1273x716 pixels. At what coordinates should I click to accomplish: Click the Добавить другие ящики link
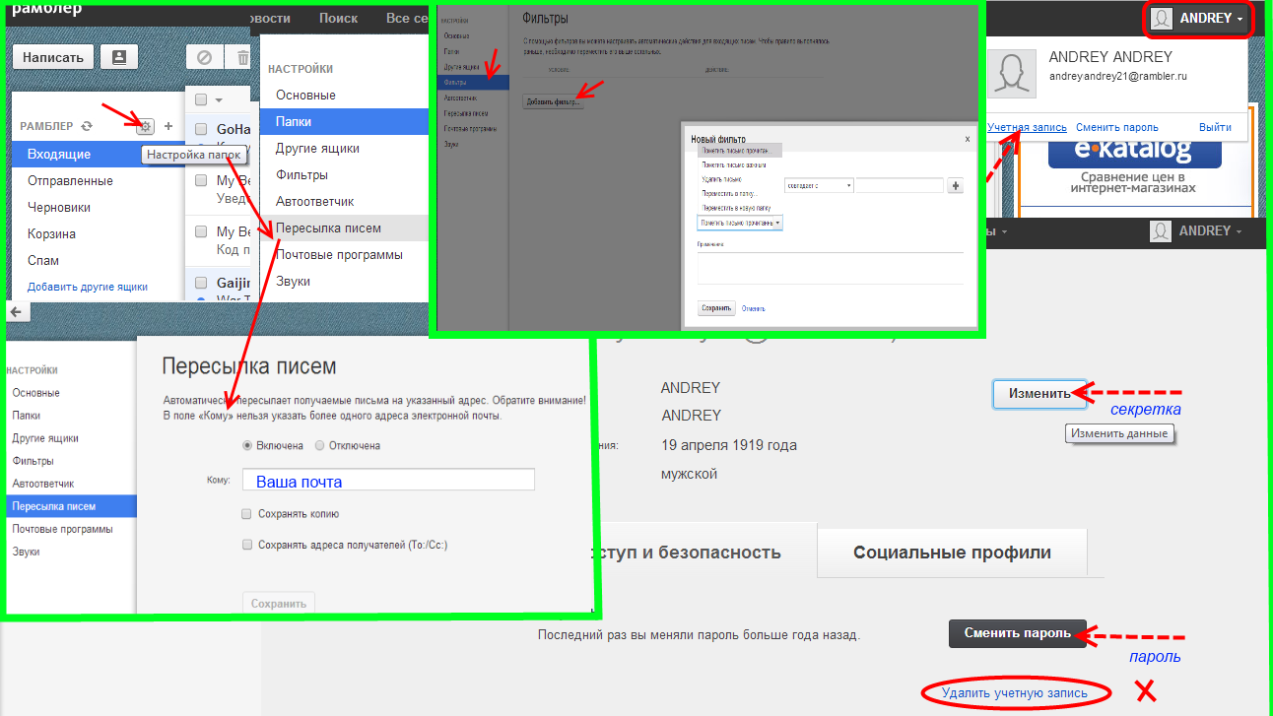88,287
